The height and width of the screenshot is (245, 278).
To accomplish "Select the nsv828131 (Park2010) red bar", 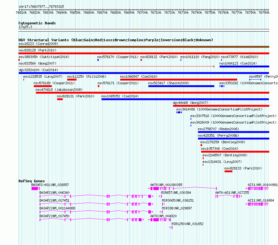I will click(60, 99).
